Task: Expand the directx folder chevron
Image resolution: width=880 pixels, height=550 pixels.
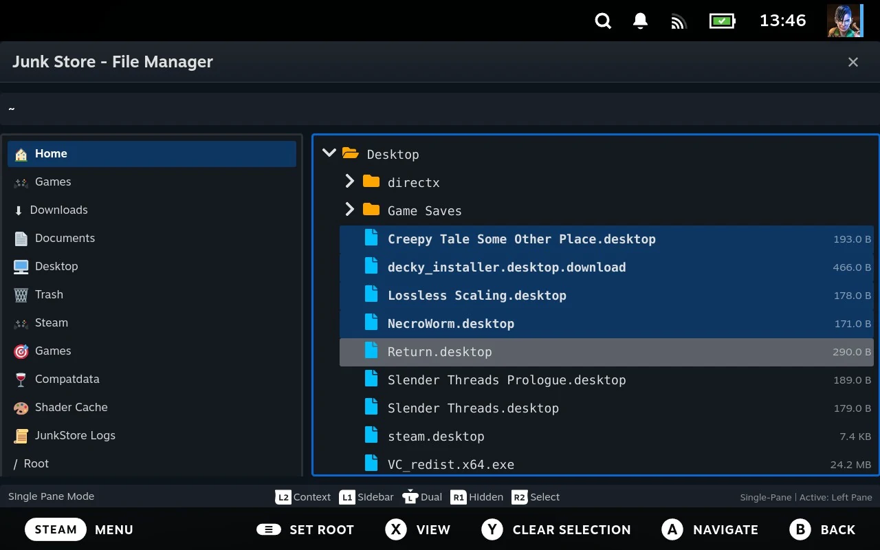Action: tap(349, 181)
